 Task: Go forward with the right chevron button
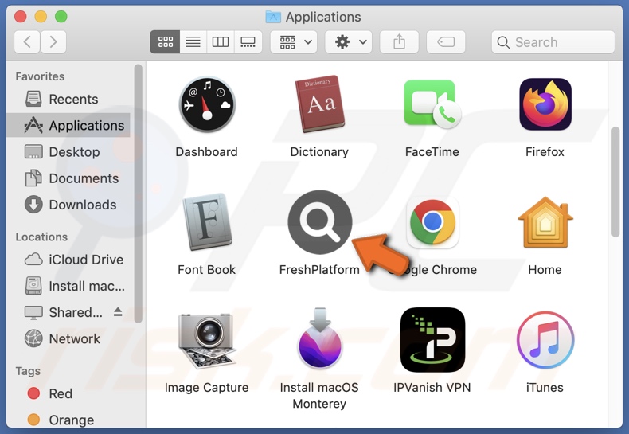tap(53, 41)
